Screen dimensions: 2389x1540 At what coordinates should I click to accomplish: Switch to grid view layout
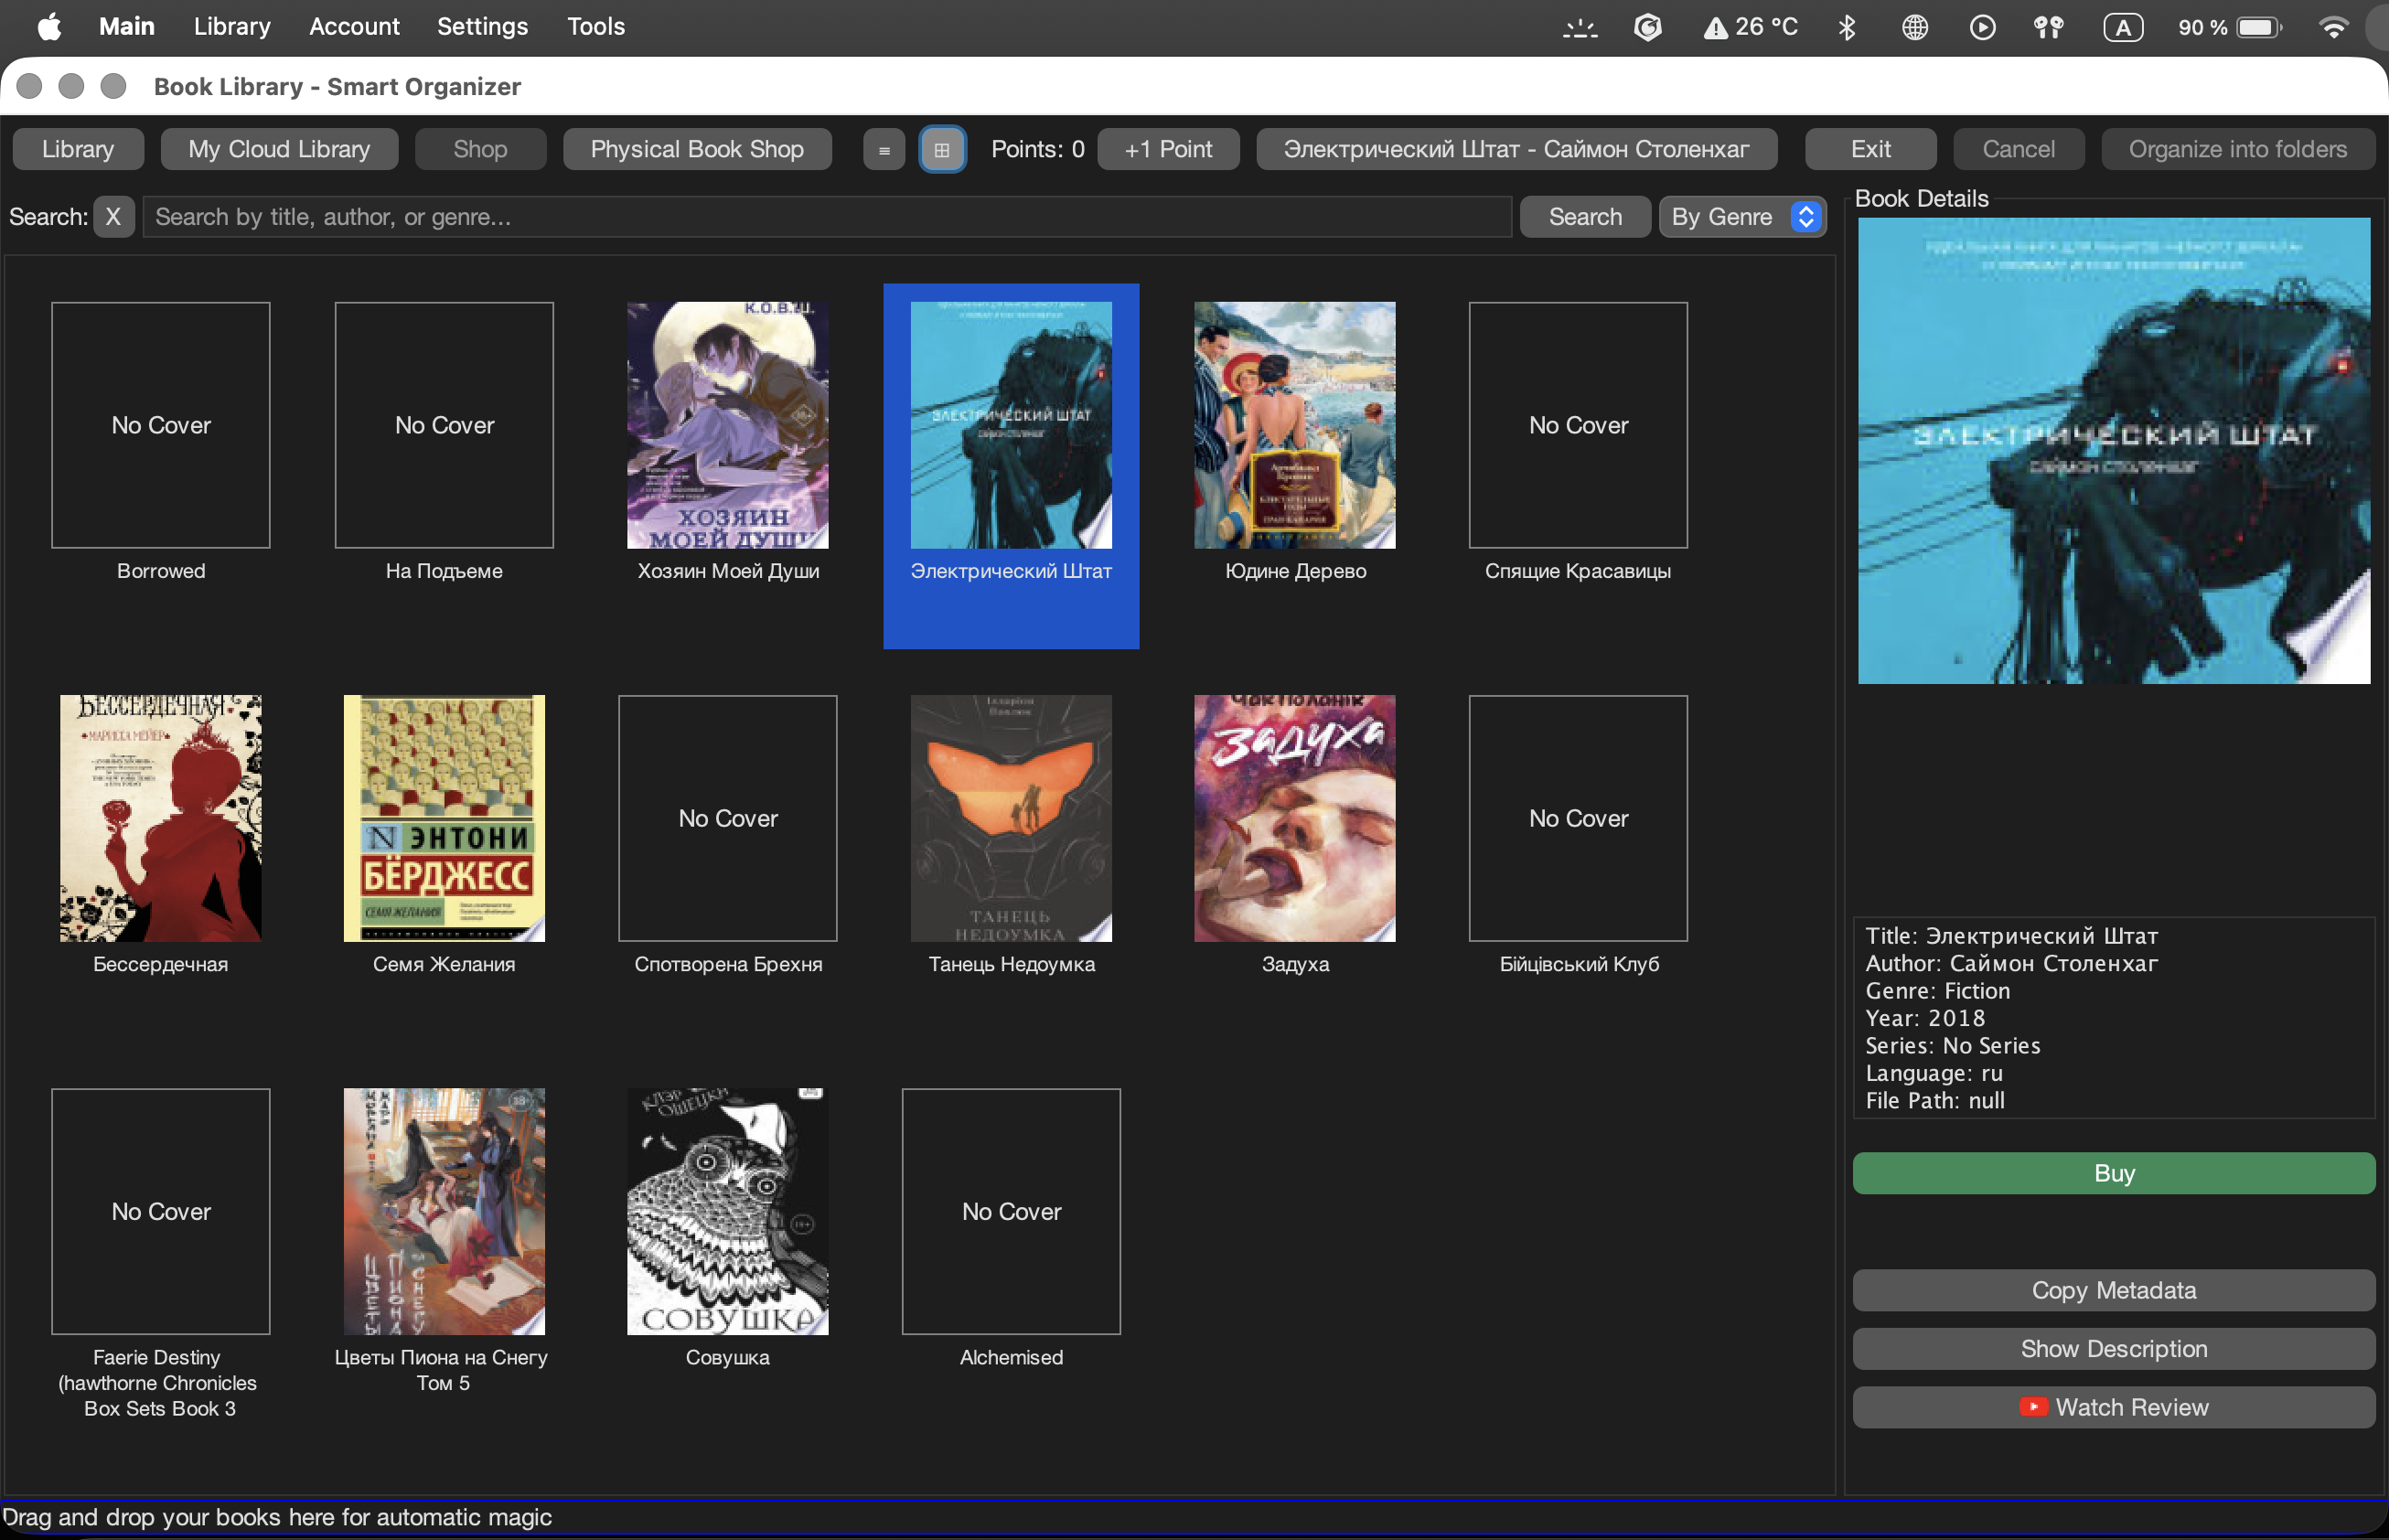(942, 150)
